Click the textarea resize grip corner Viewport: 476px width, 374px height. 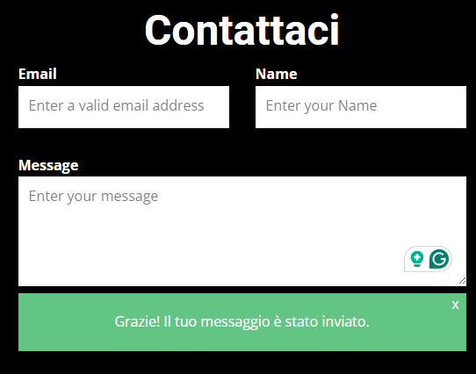point(462,281)
